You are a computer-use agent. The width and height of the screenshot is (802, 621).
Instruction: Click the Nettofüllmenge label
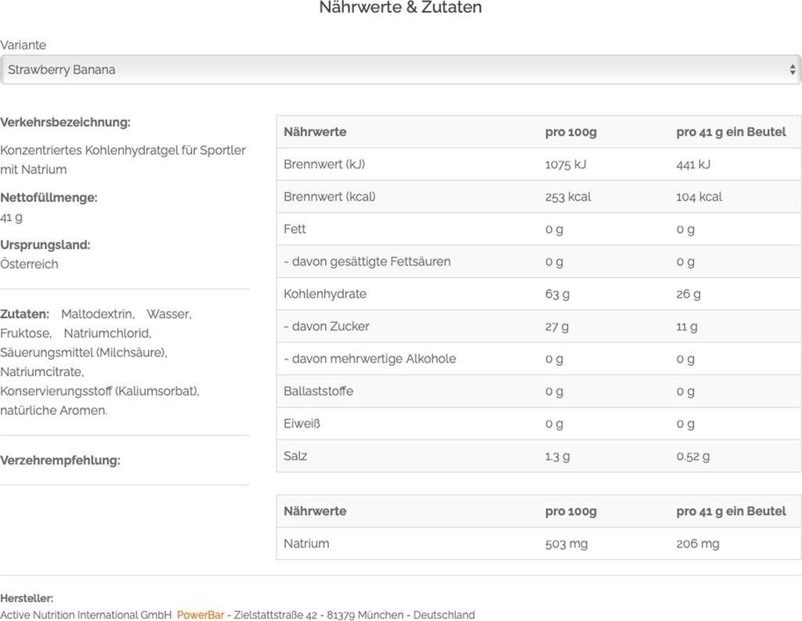click(x=49, y=197)
